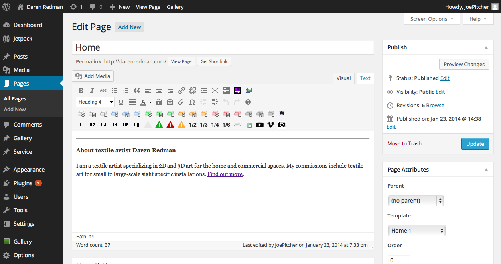
Task: Toggle the toolbar kitchen sink rows
Action: coord(226,90)
